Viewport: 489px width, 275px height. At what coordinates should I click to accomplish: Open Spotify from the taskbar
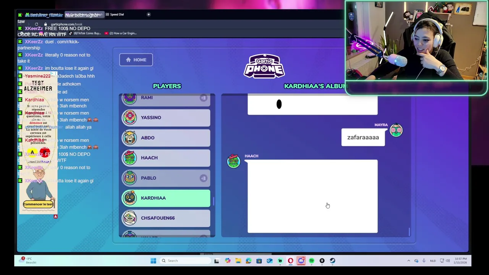311,261
